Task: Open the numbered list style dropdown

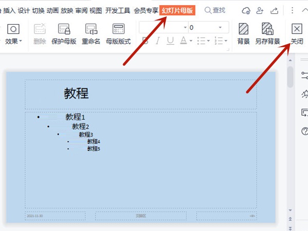Action: pos(226,41)
